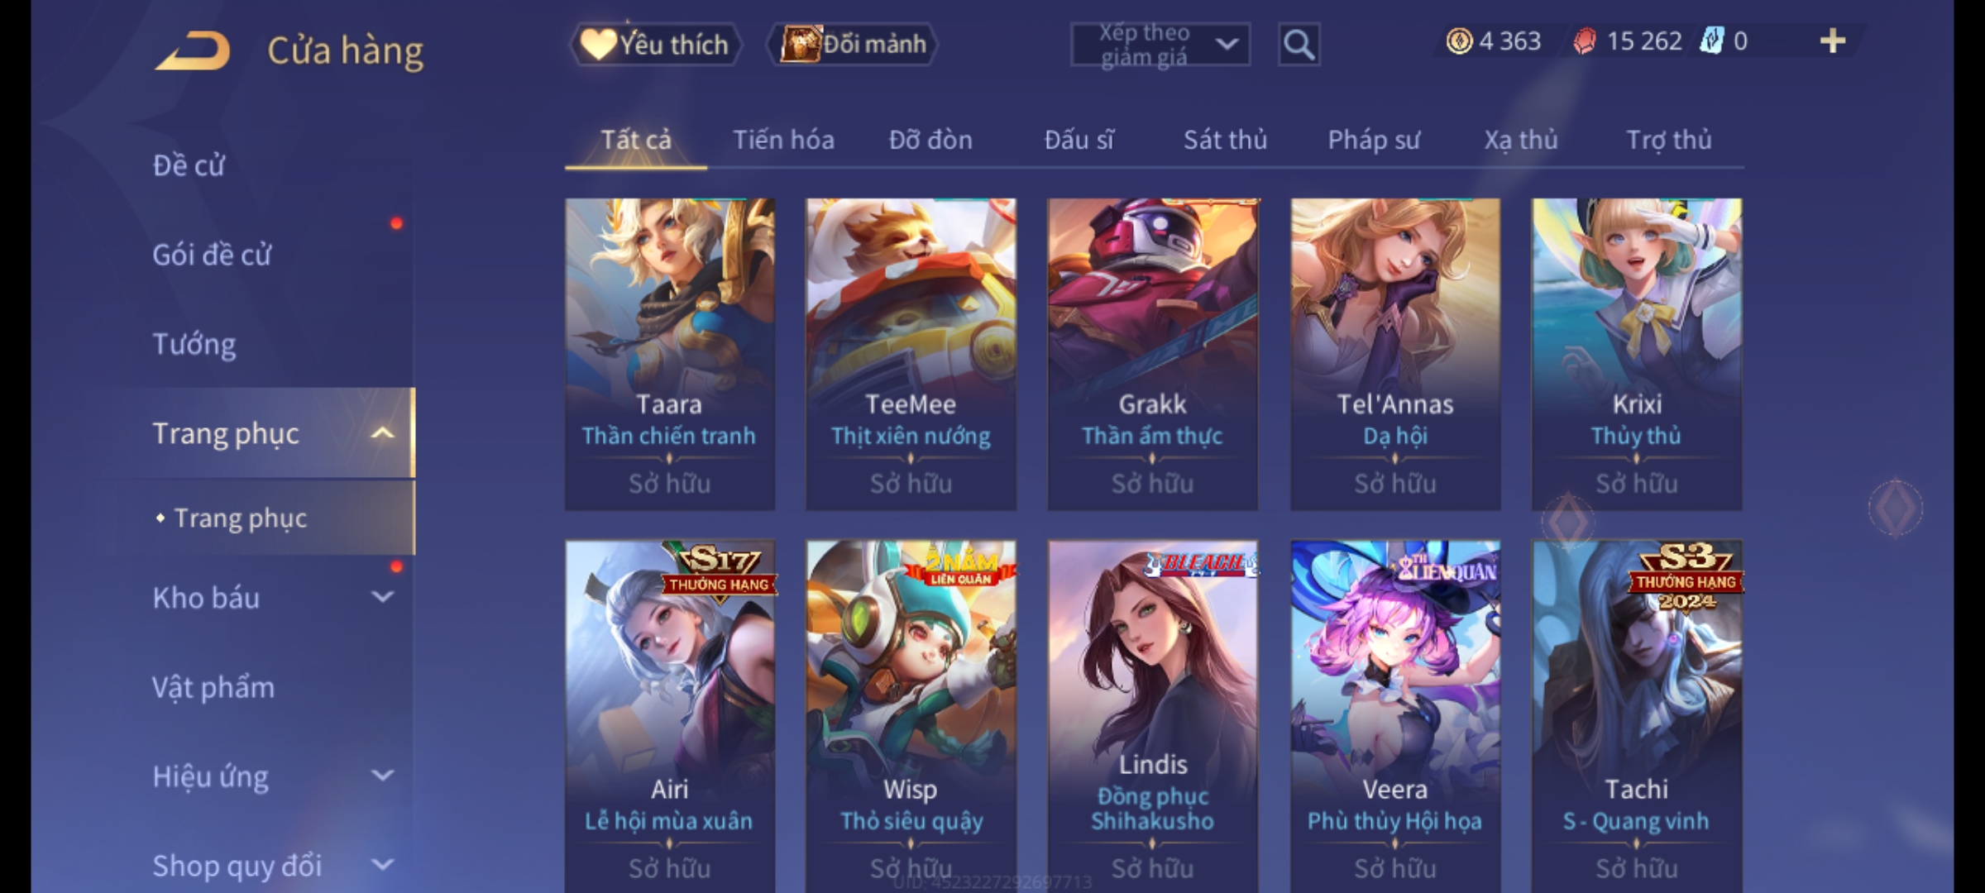Go to Gói đề cử menu
The width and height of the screenshot is (1985, 893).
coord(212,255)
